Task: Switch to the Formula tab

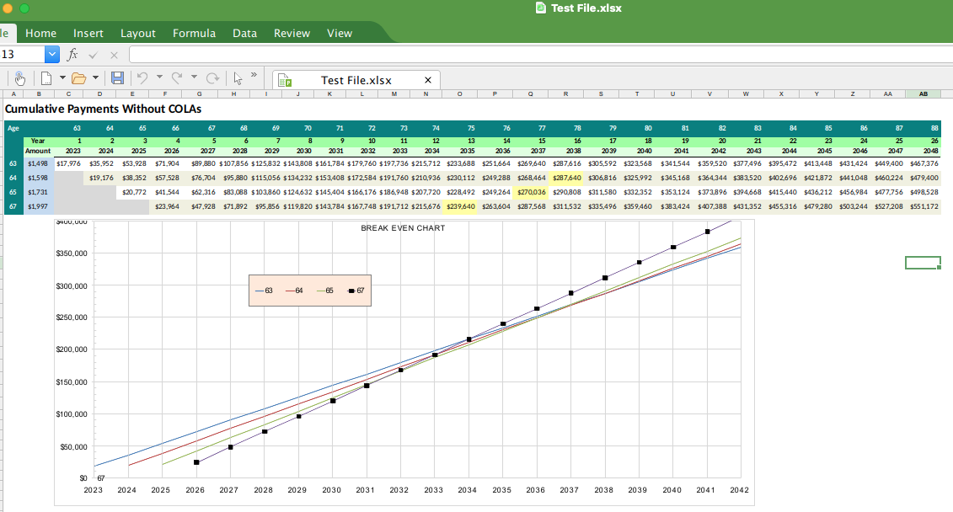Action: (x=194, y=33)
